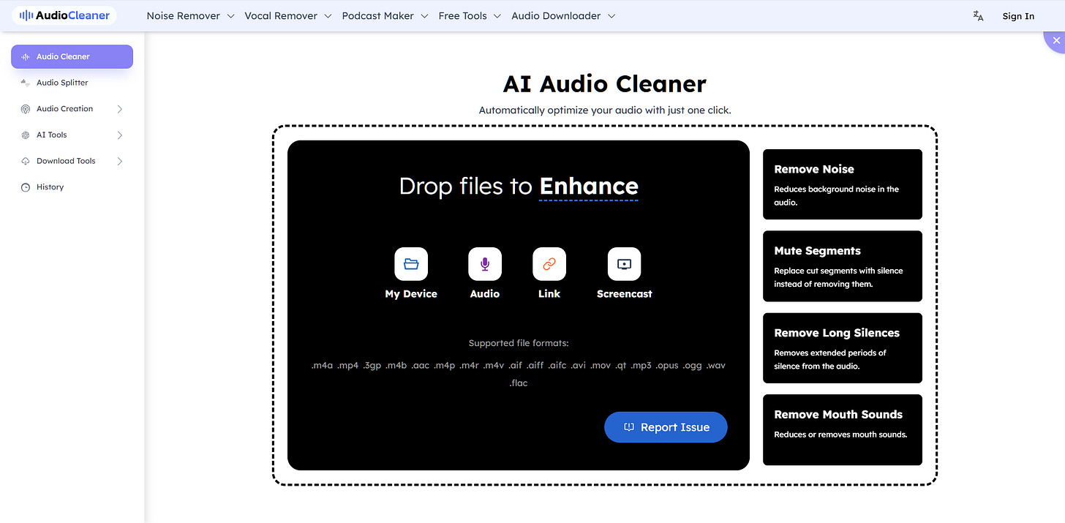Open the Podcast Maker menu
Screen dimensions: 1065x523
384,15
